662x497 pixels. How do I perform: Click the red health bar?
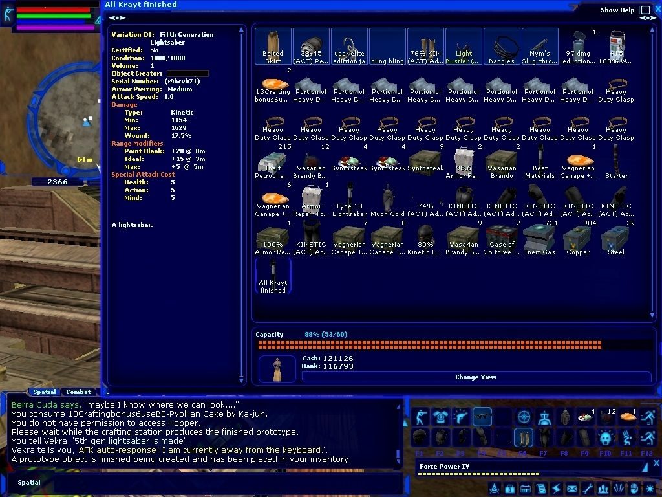pos(53,10)
